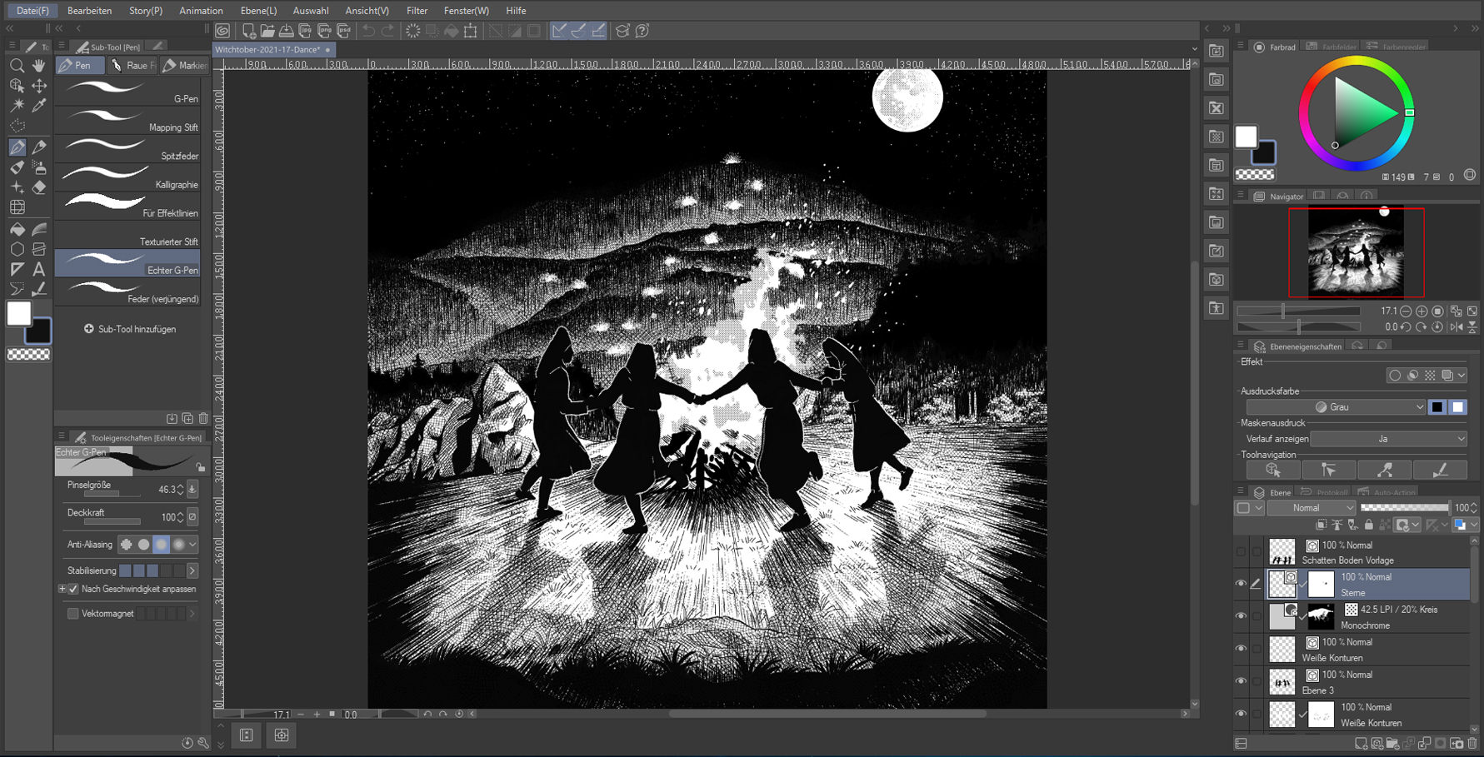The width and height of the screenshot is (1484, 757).
Task: Click Sub-Tool hinzufügen
Action: [130, 329]
